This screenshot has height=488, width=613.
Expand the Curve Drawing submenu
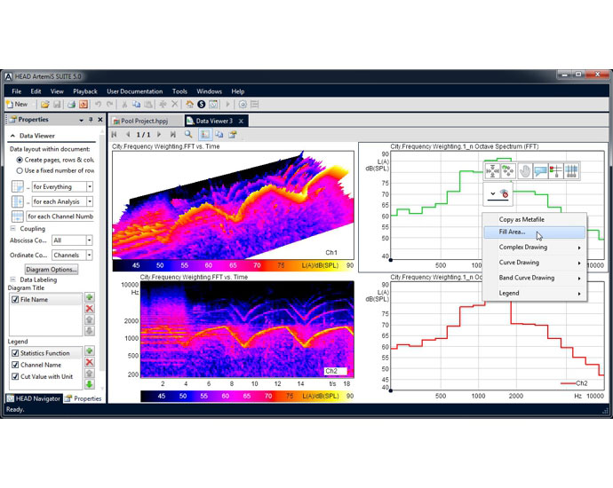[533, 263]
